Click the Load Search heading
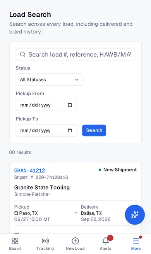The width and height of the screenshot is (151, 254). point(30,15)
